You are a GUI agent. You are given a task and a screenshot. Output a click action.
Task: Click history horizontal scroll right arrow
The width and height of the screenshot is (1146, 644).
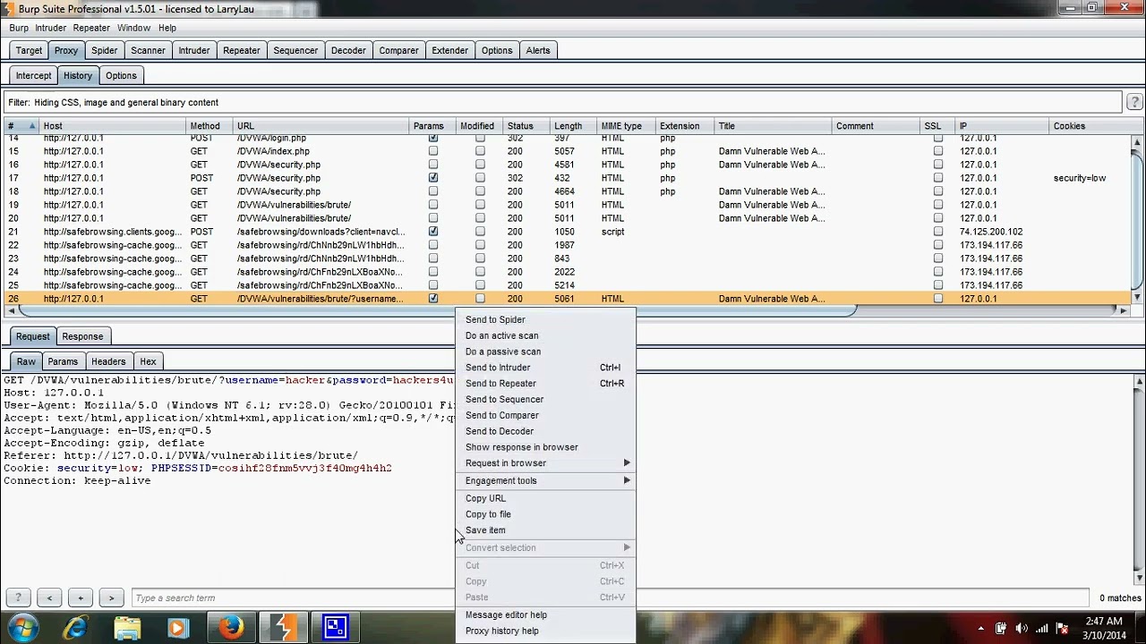[1124, 310]
